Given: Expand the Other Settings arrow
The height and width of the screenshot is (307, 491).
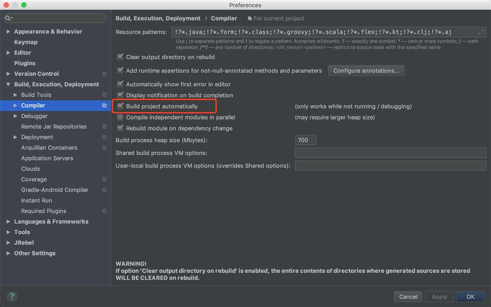Looking at the screenshot, I should coord(8,253).
